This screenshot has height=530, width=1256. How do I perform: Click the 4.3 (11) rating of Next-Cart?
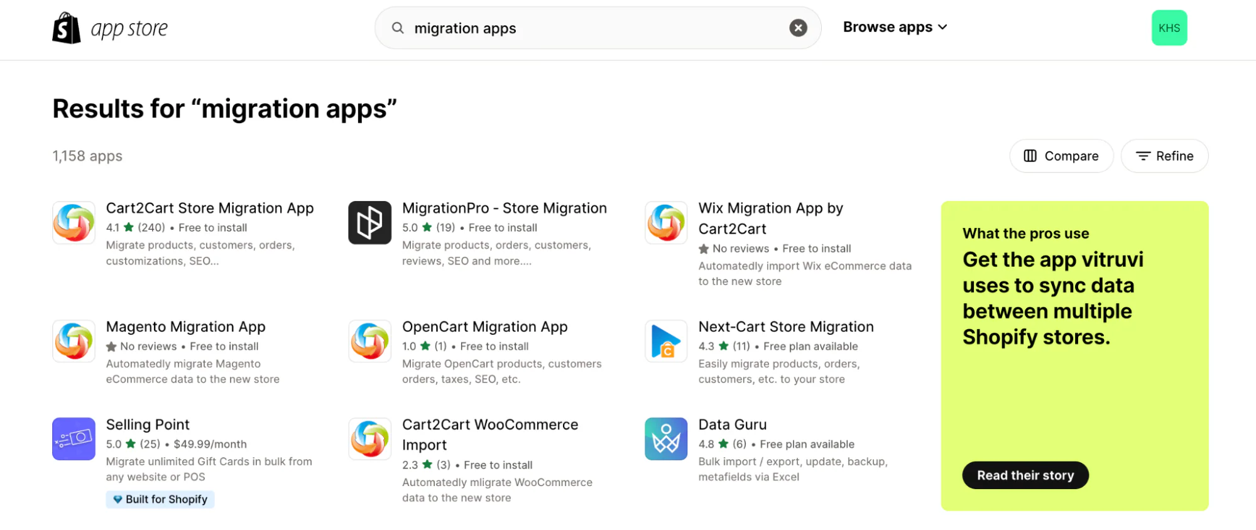(724, 346)
